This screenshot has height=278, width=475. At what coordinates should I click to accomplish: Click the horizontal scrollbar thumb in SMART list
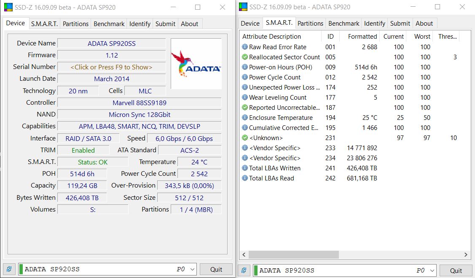coord(293,255)
